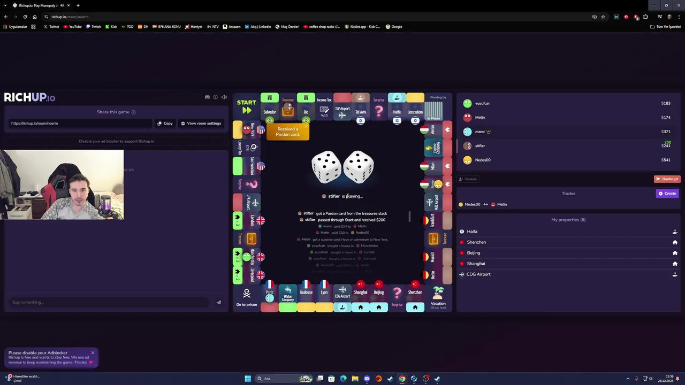This screenshot has height=385, width=685.
Task: Select the Salvador property tile
Action: pyautogui.click(x=270, y=107)
